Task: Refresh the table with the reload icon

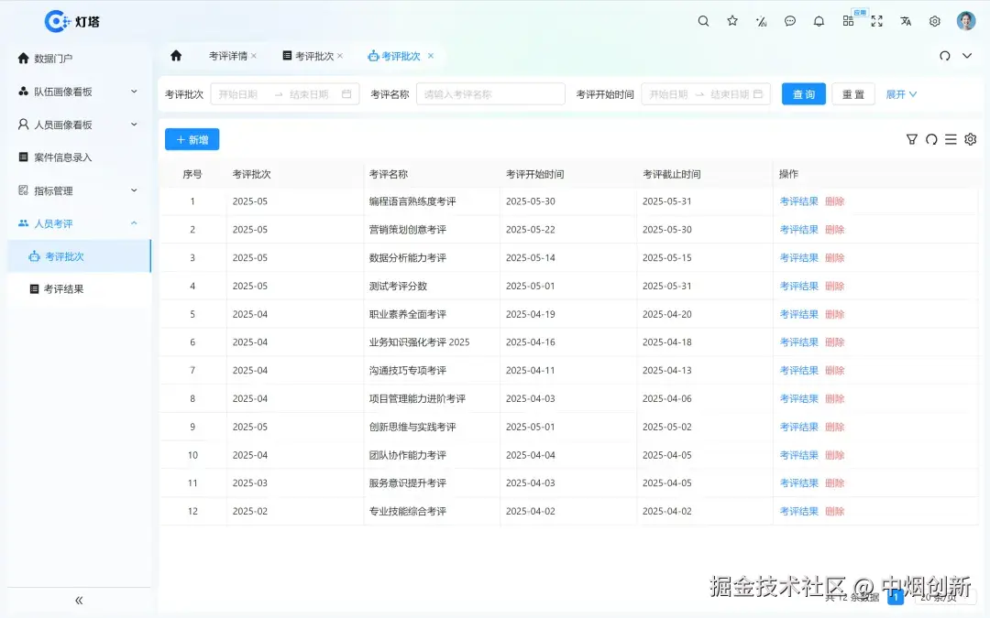Action: point(932,139)
